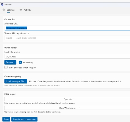Click the Settings gear icon

point(4,10)
